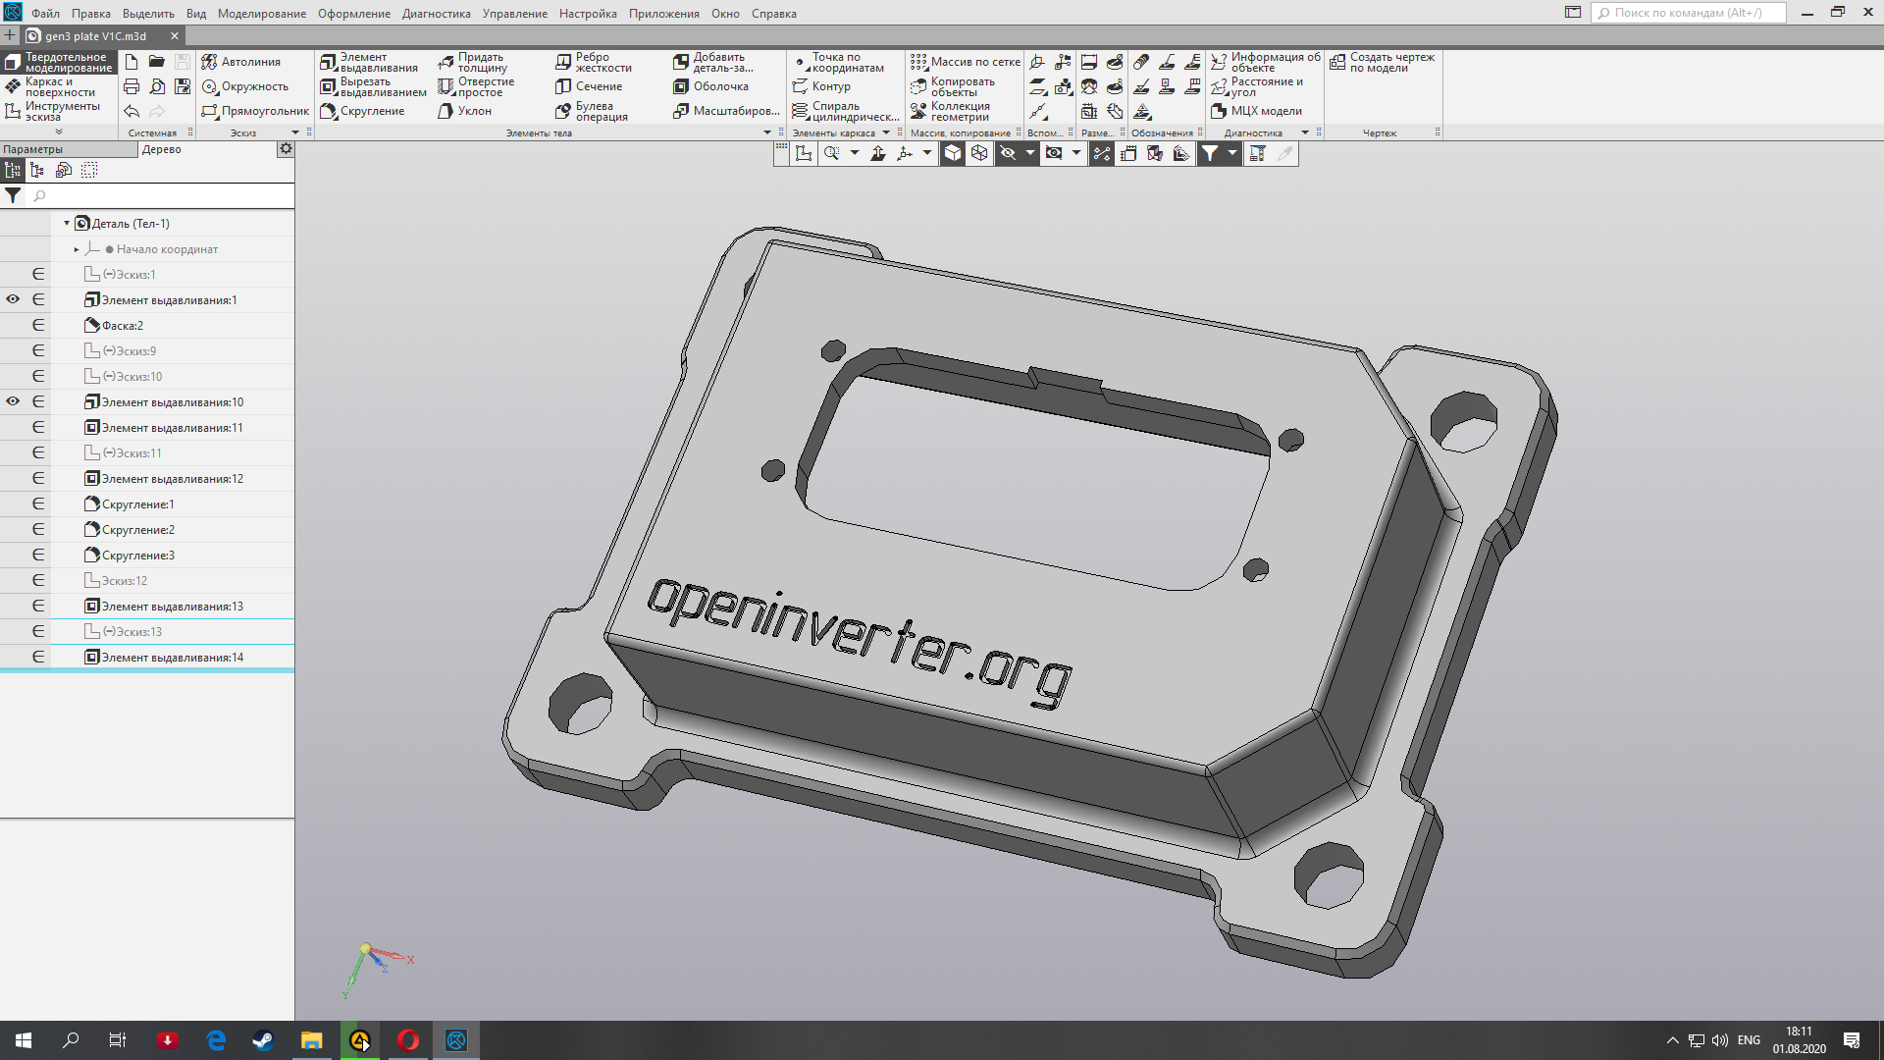The width and height of the screenshot is (1884, 1060).
Task: Open the Моделирование menu
Action: coord(261,14)
